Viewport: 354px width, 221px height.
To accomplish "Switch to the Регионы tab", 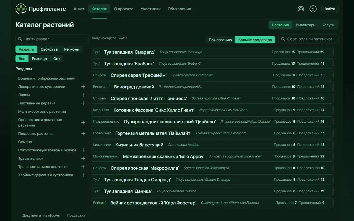I will click(x=72, y=49).
